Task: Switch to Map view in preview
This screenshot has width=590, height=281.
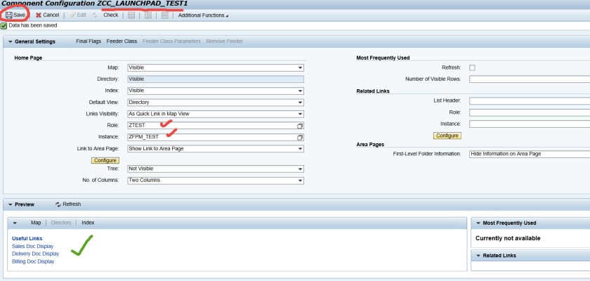Action: [x=36, y=223]
